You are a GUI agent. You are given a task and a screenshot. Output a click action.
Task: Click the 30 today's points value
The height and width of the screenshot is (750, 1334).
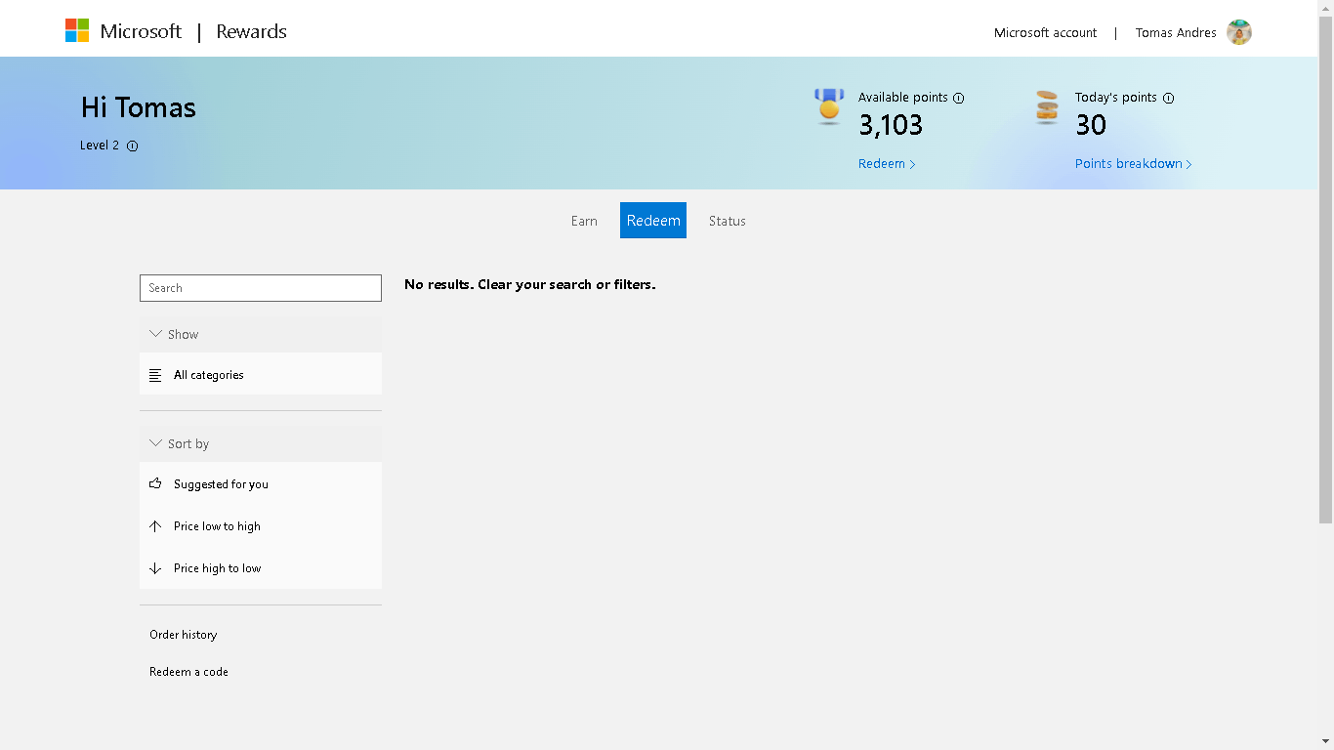(x=1091, y=125)
